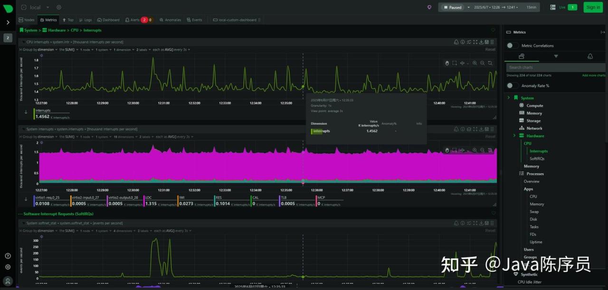608x290 pixels.
Task: Open Group by dimension dropdown in CPU Interrupts chart
Action: tap(39, 50)
